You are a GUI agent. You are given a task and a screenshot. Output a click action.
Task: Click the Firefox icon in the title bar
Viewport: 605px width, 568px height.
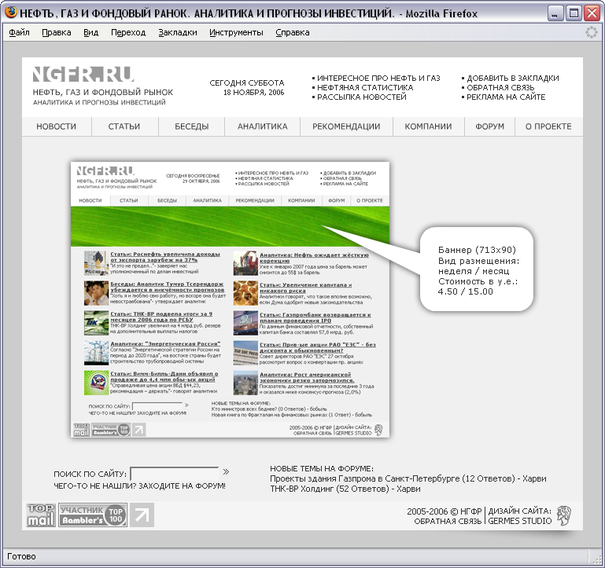(11, 13)
